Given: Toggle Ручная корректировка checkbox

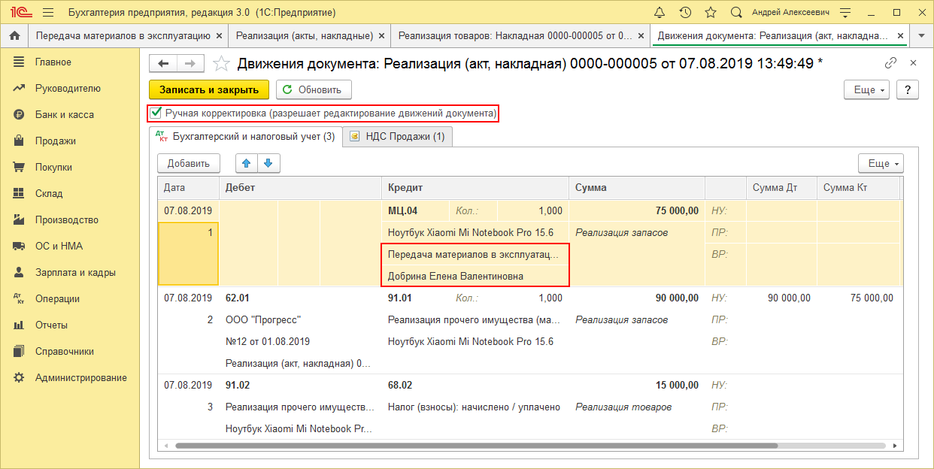Looking at the screenshot, I should pos(156,113).
